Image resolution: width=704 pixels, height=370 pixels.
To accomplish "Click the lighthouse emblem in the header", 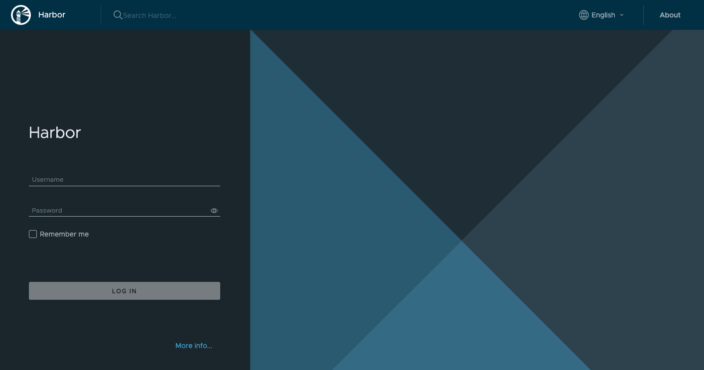I will (x=20, y=14).
